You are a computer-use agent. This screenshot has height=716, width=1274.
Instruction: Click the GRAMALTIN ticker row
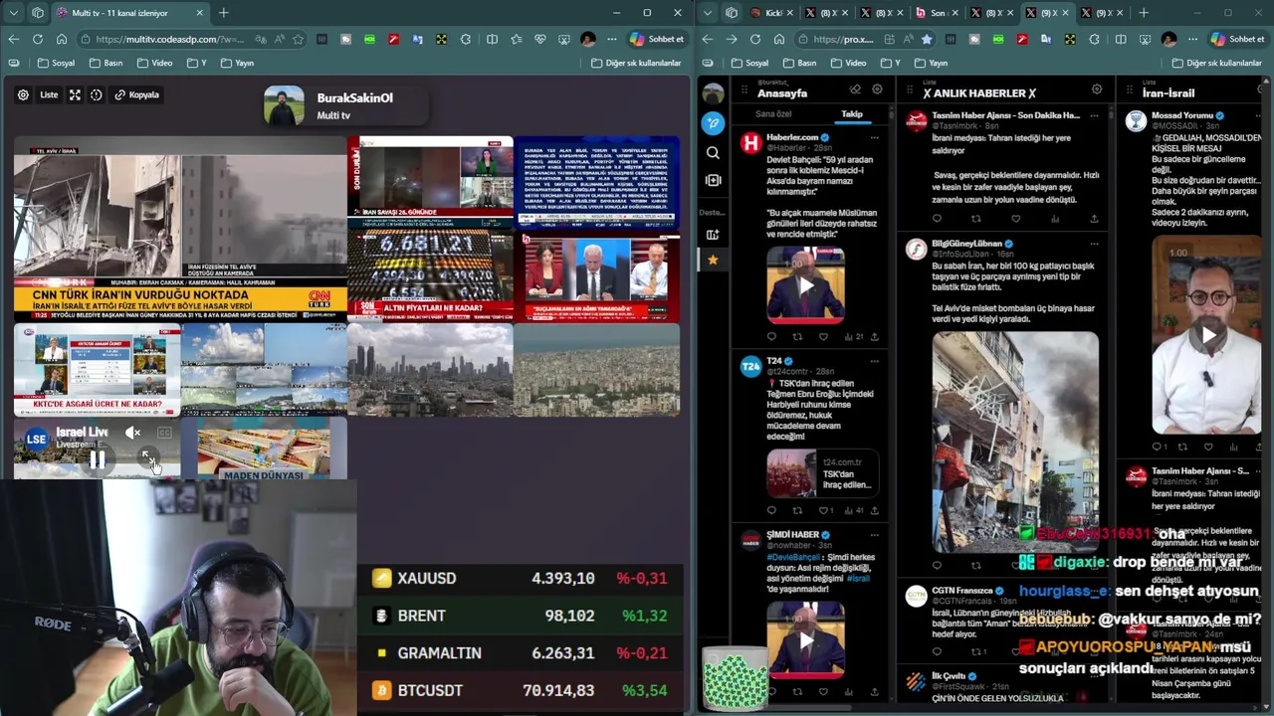pos(521,653)
